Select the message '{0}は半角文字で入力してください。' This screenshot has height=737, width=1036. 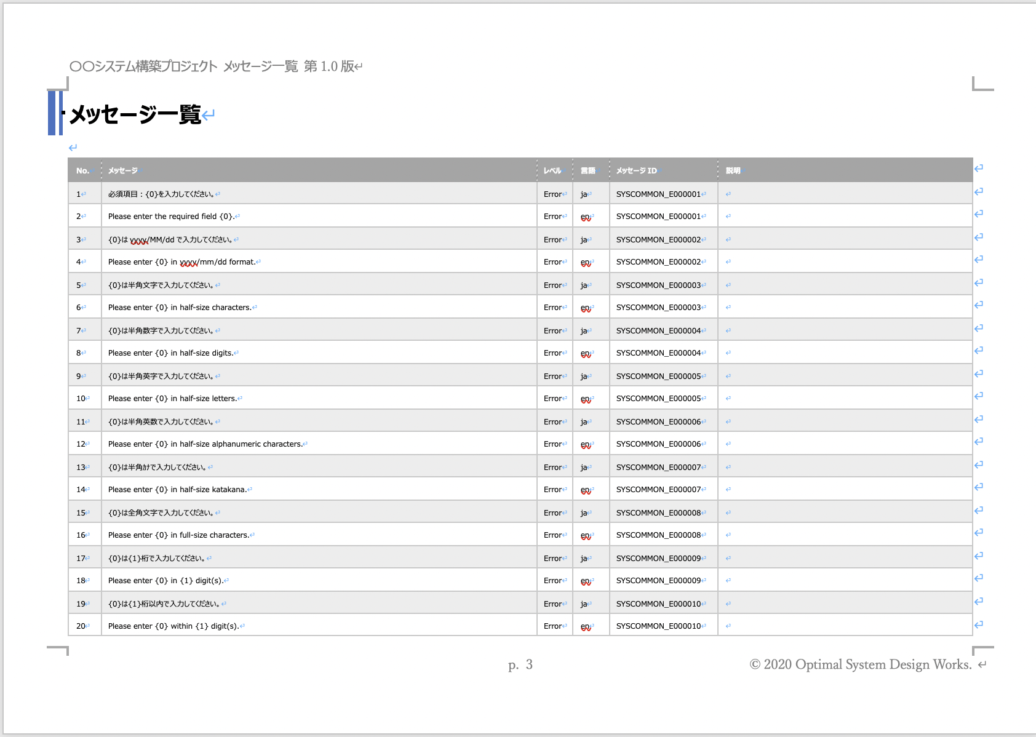161,285
